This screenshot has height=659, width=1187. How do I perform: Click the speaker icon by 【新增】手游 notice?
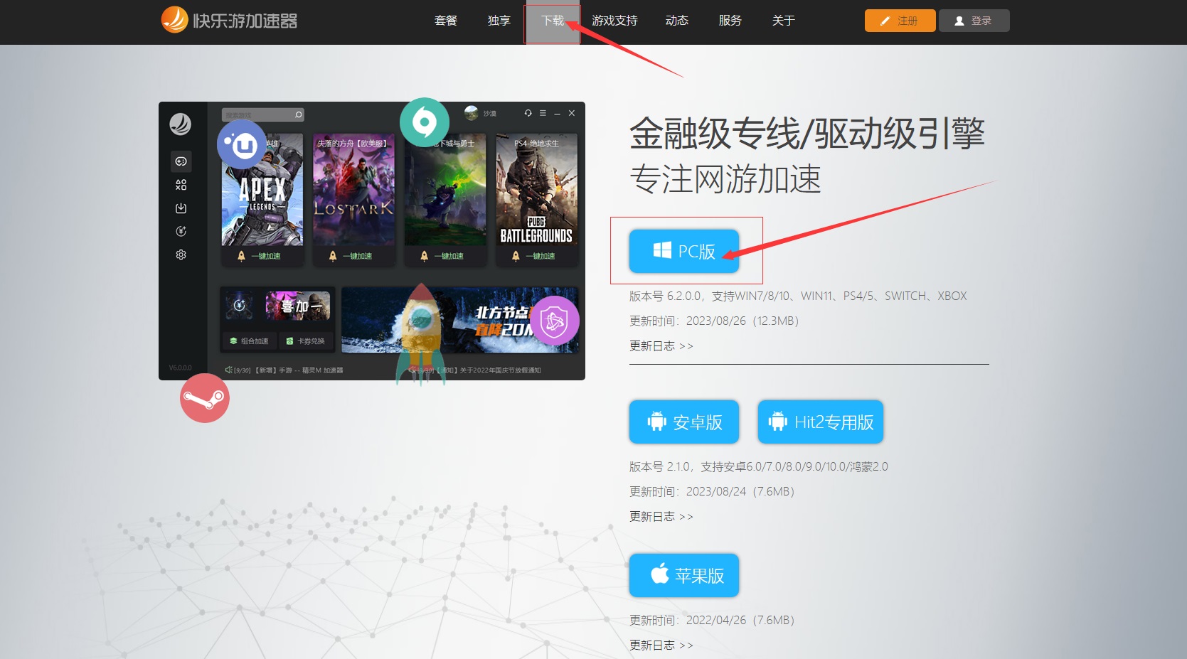[228, 370]
